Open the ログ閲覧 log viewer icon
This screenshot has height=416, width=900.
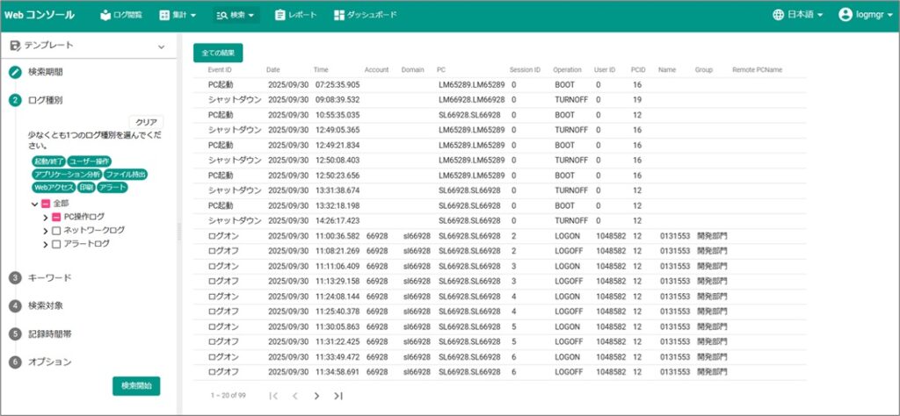click(x=105, y=15)
